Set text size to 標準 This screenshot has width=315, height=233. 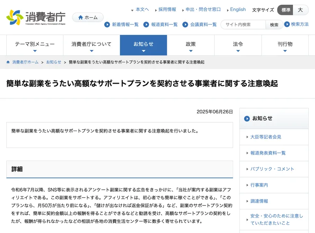285,10
